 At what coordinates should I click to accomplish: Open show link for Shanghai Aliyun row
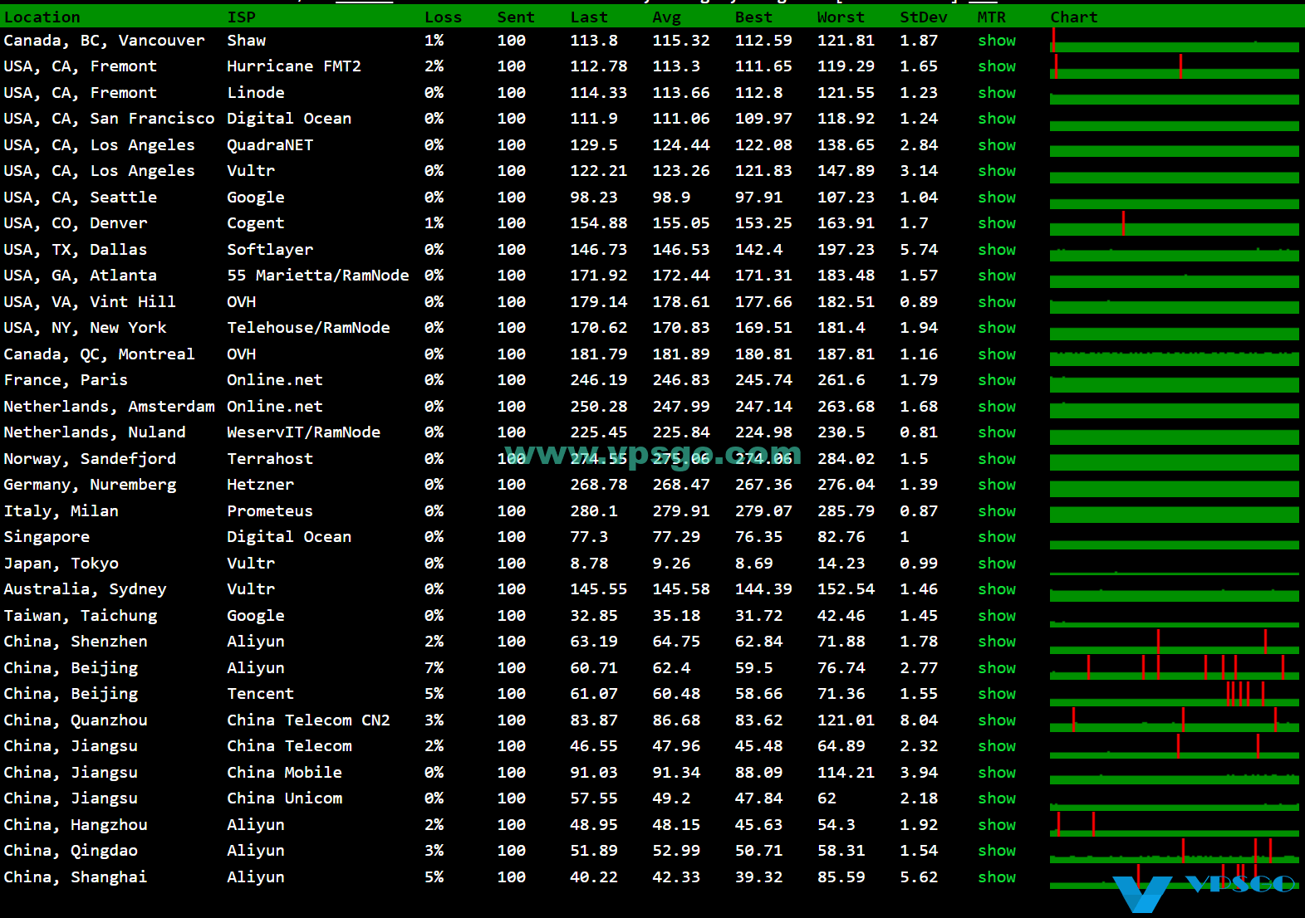pyautogui.click(x=996, y=876)
